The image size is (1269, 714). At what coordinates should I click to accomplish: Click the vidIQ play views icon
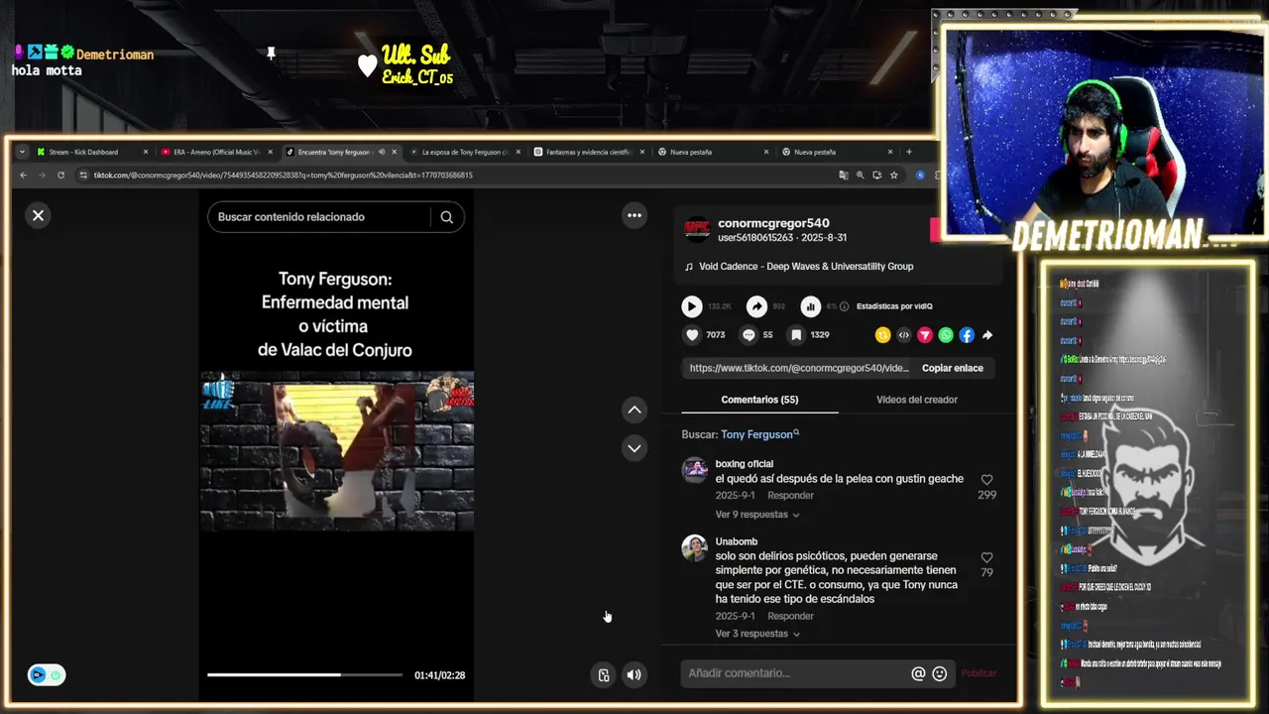(x=692, y=306)
